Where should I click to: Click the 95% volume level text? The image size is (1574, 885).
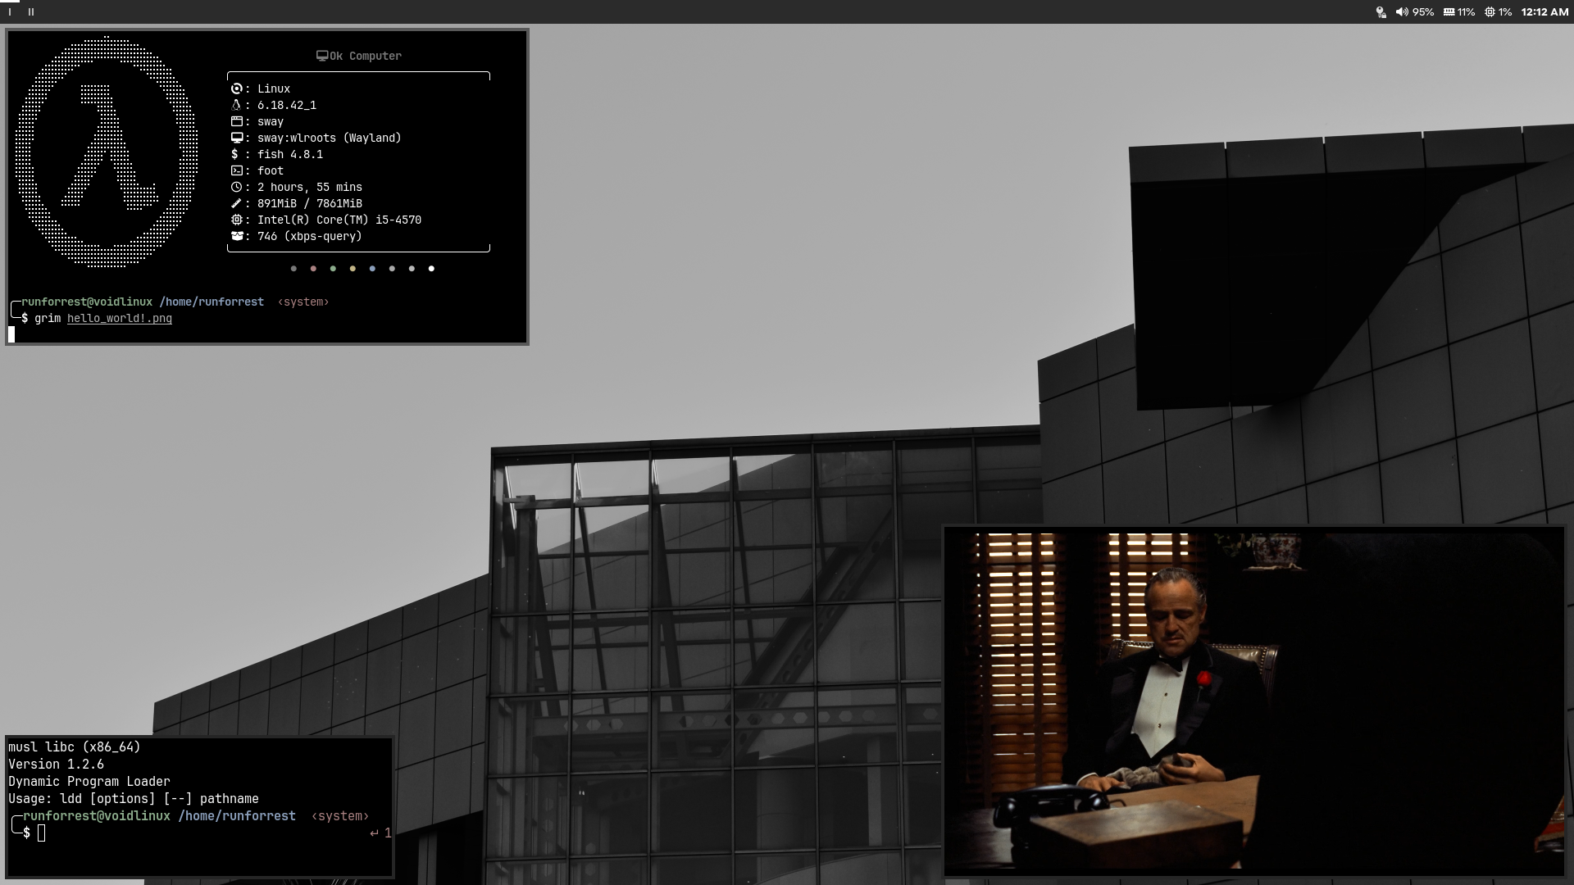pyautogui.click(x=1423, y=12)
